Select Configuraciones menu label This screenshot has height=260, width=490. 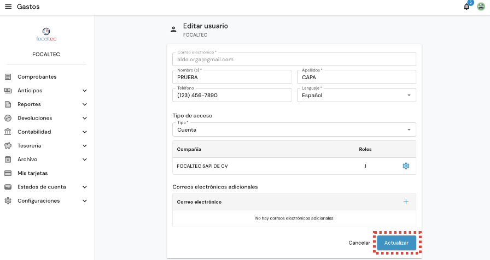(38, 200)
